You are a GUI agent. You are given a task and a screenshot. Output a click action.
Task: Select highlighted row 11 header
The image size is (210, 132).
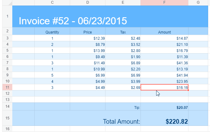click(7, 87)
